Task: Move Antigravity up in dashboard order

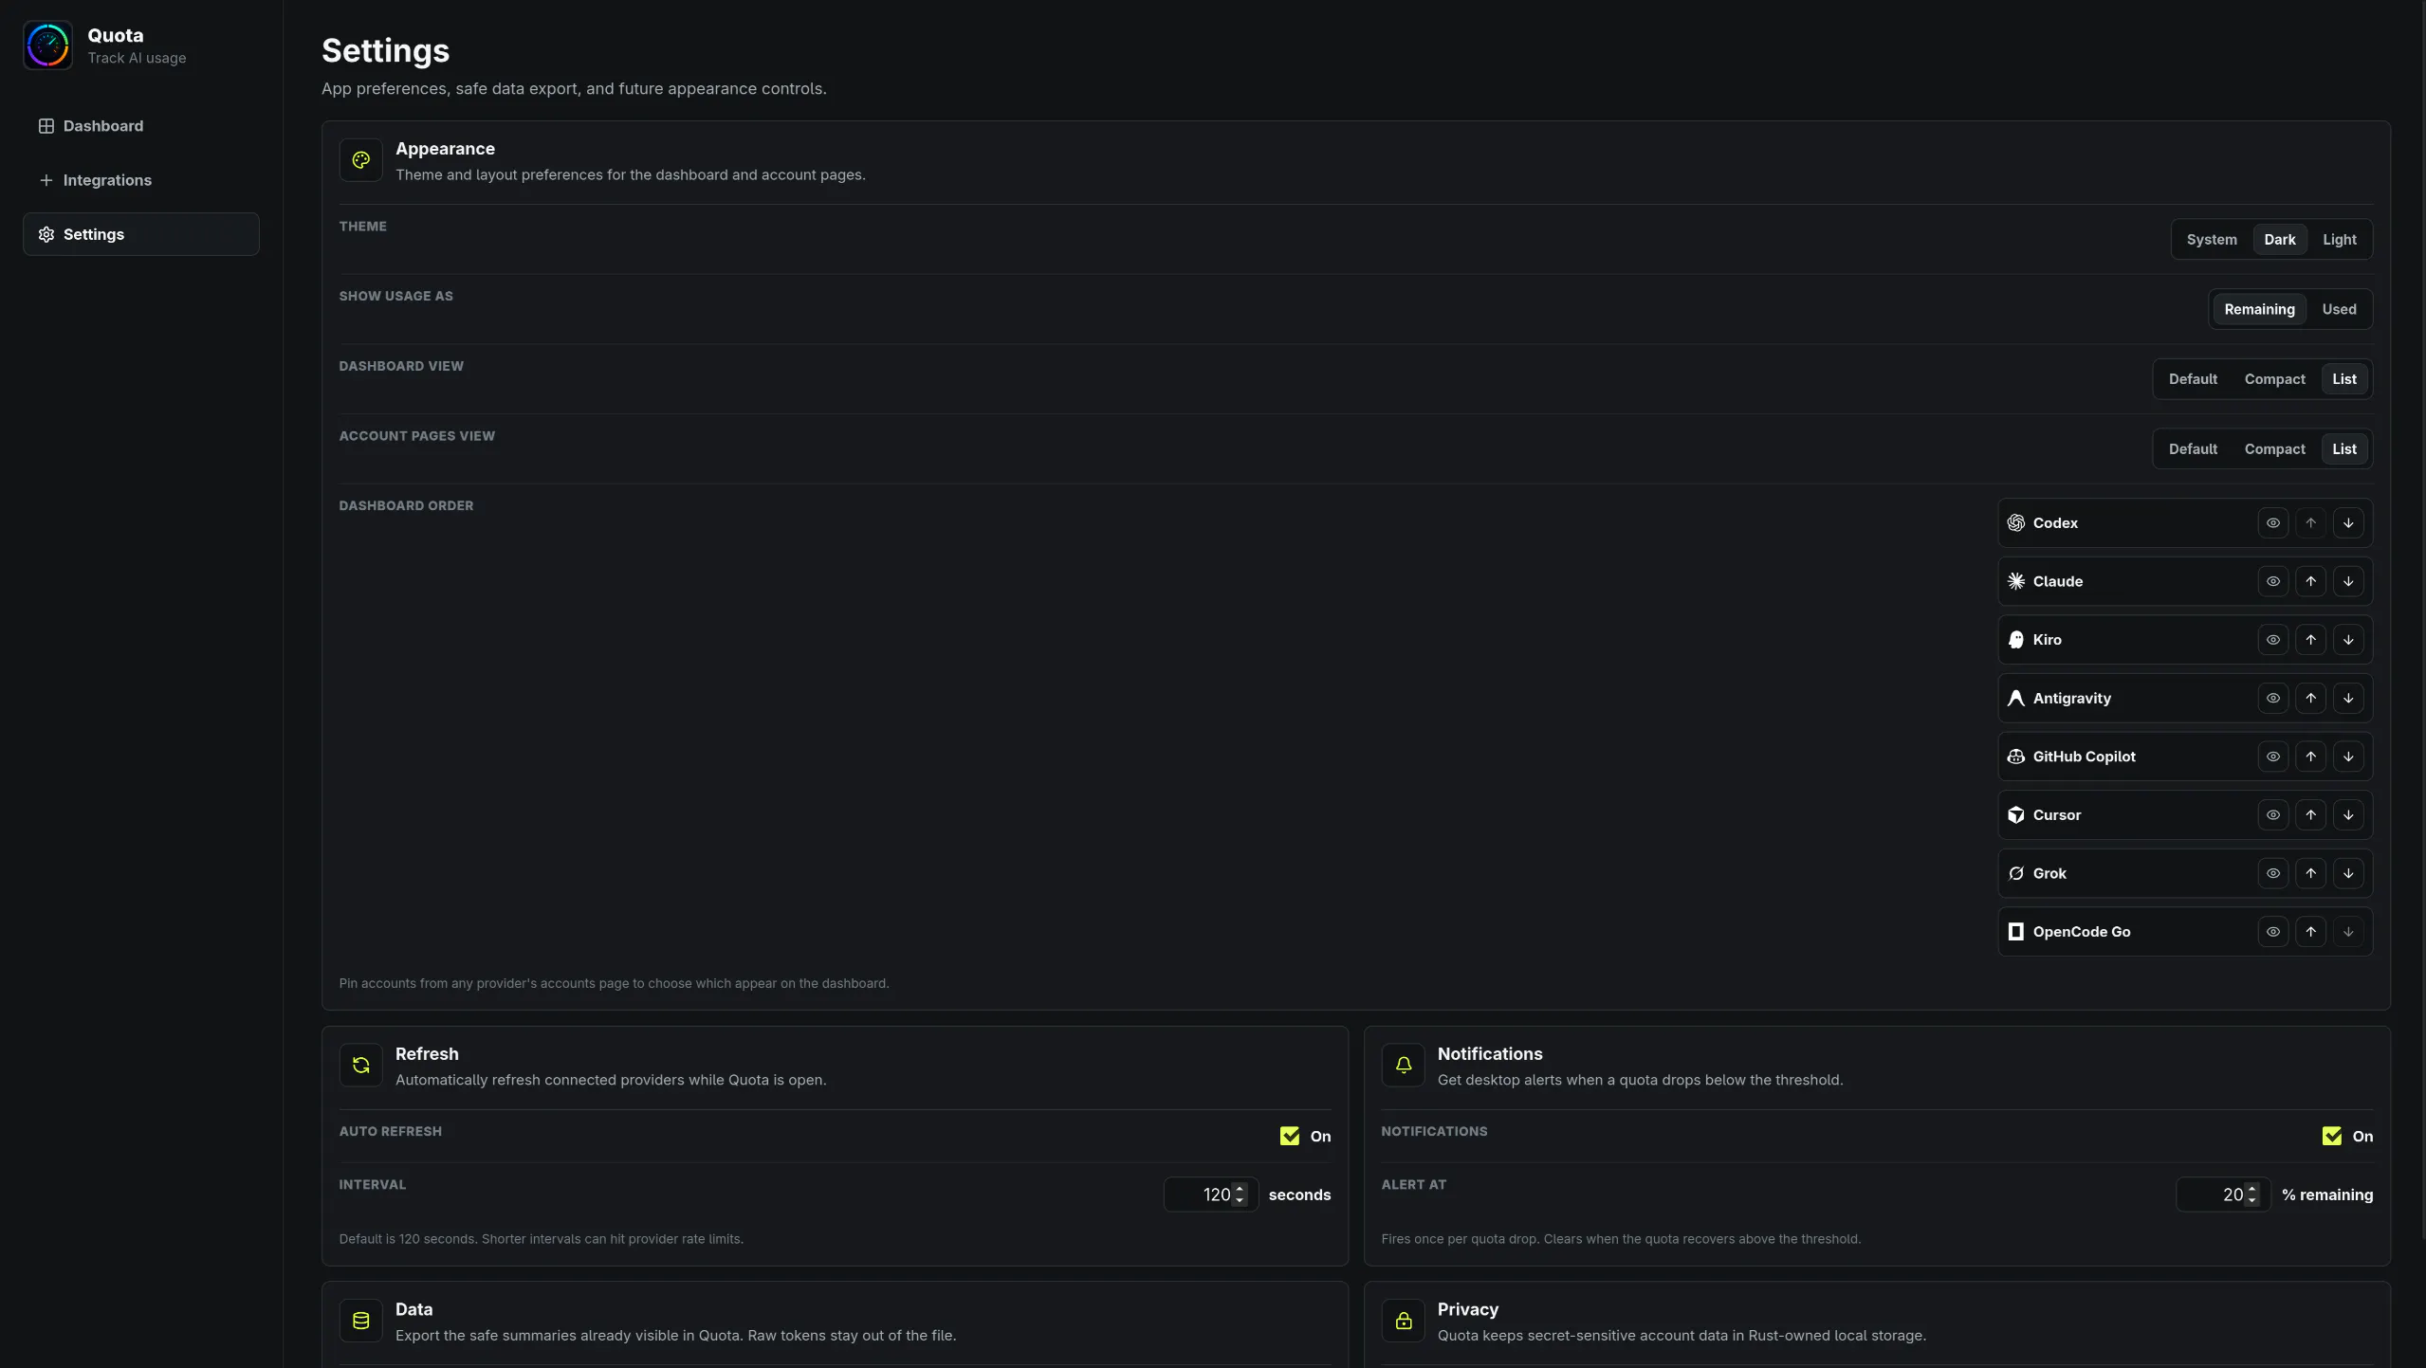Action: 2310,699
